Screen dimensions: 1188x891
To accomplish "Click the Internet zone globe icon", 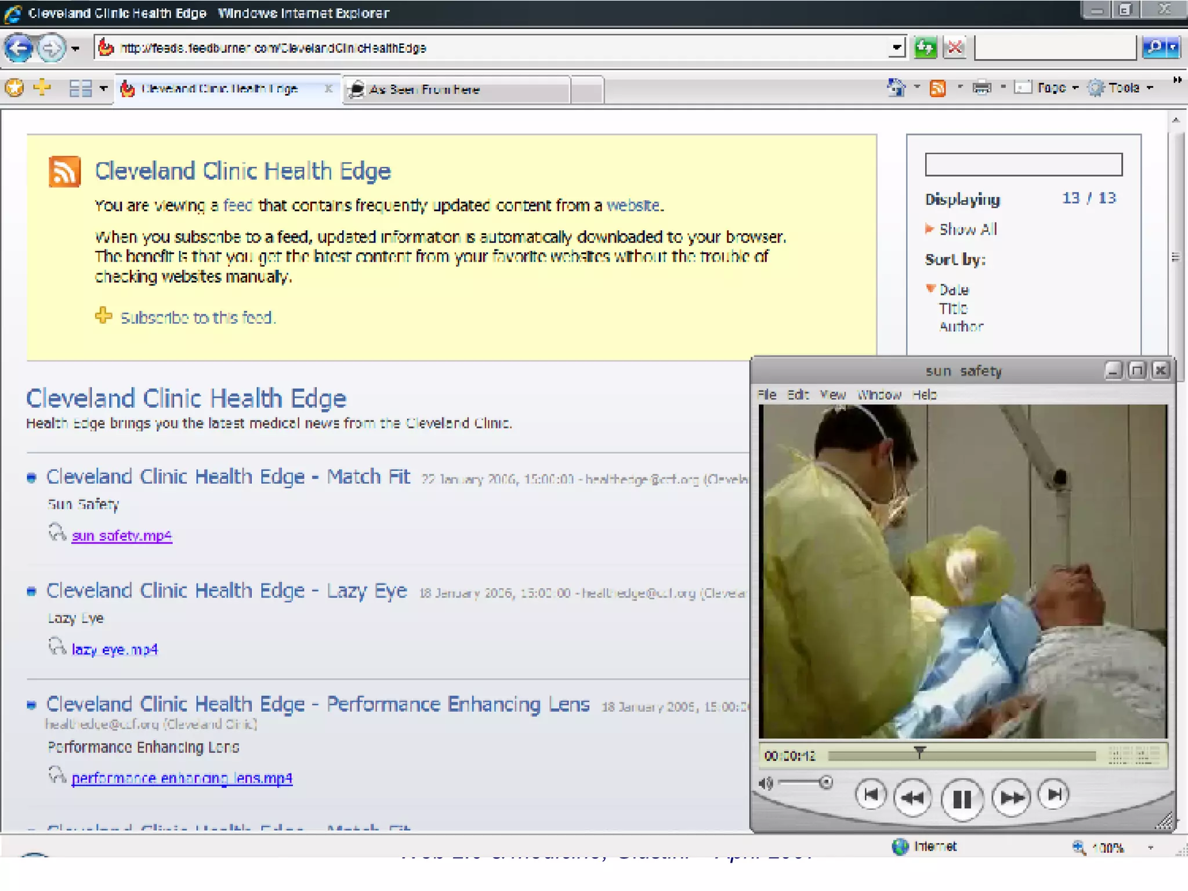I will [x=900, y=846].
